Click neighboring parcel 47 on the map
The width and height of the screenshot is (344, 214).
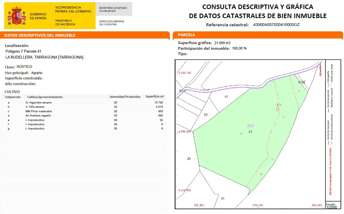pyautogui.click(x=226, y=97)
